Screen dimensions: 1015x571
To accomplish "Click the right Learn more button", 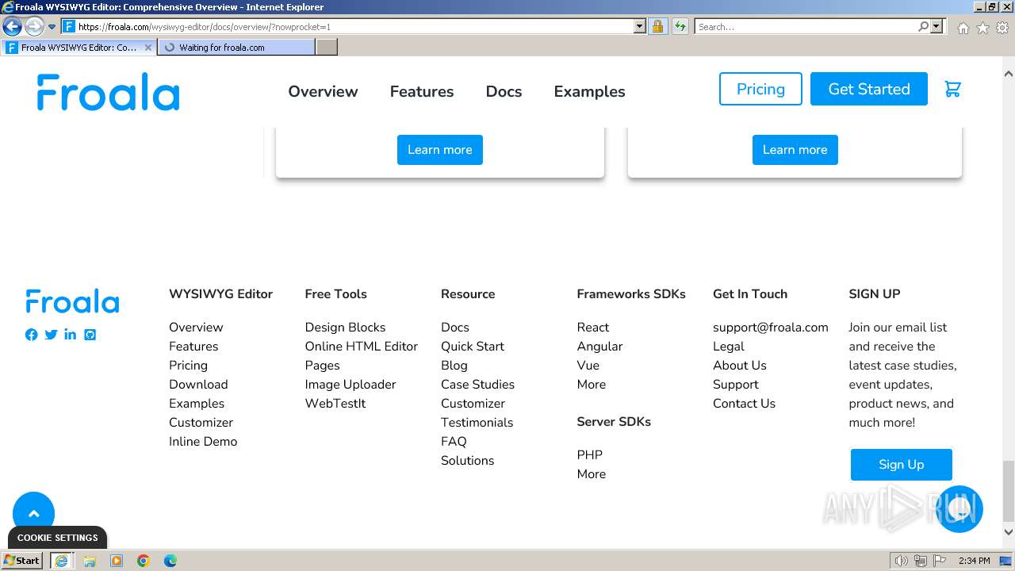I will [795, 150].
